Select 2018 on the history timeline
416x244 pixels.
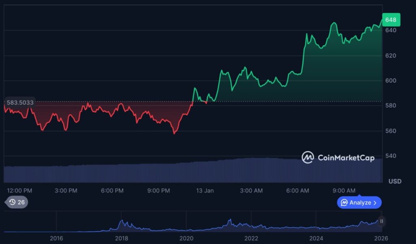pos(121,238)
